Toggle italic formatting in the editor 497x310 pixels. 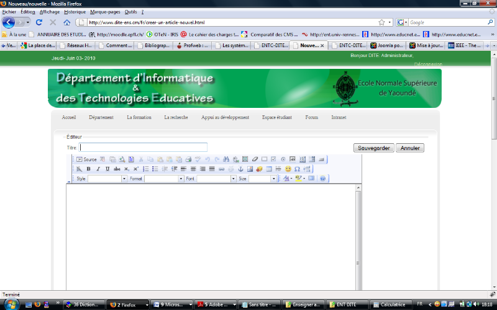click(x=98, y=169)
